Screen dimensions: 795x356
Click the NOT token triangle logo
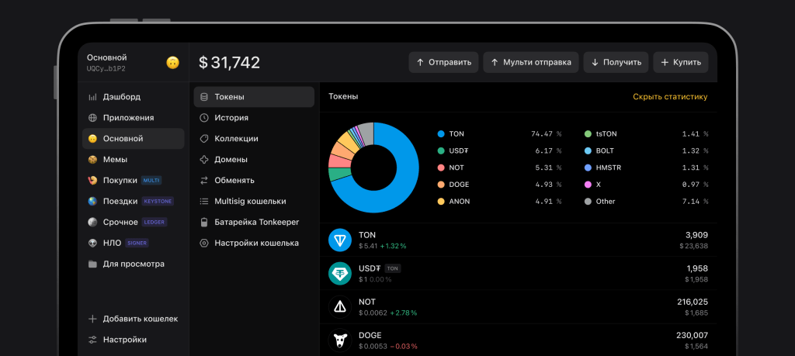click(x=340, y=307)
